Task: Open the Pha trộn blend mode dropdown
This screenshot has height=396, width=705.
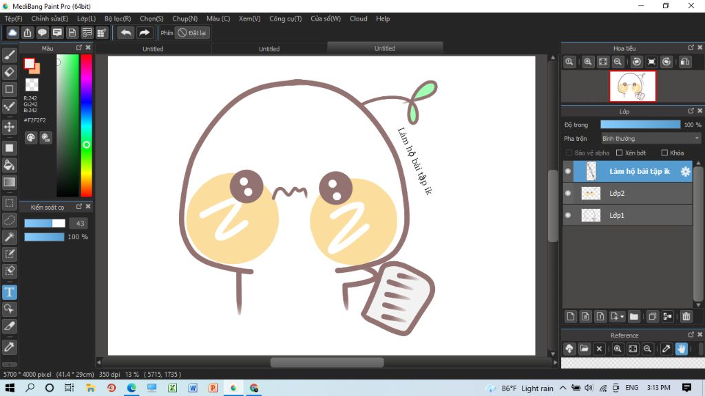Action: tap(651, 139)
